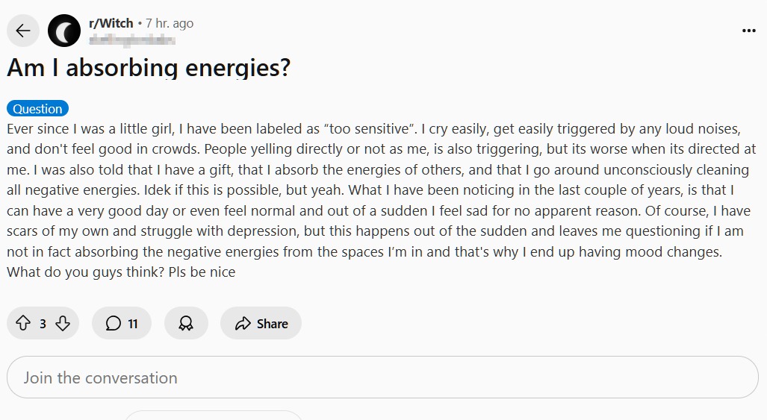This screenshot has width=767, height=420.
Task: Click the comment count 11
Action: click(133, 323)
